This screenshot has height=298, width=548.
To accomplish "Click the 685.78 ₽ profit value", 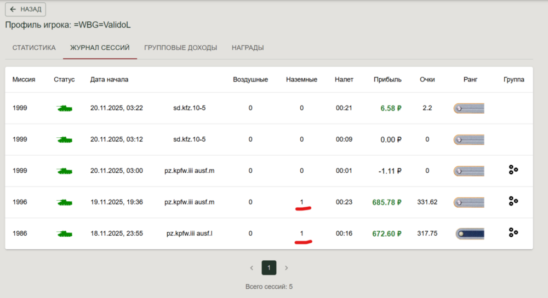I will click(387, 202).
